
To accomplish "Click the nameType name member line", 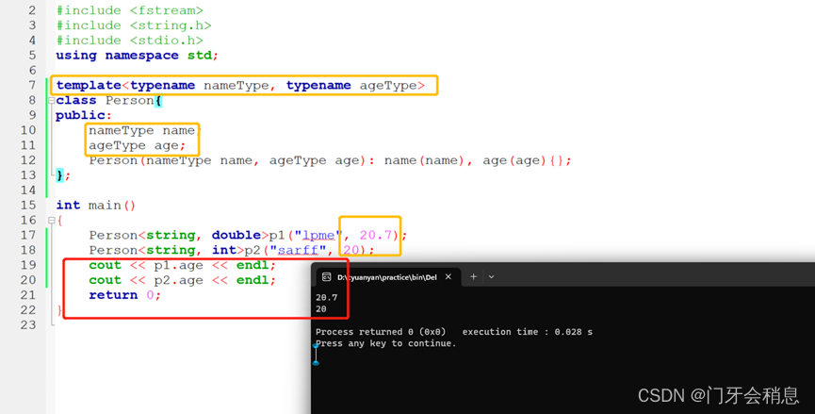I will click(144, 130).
